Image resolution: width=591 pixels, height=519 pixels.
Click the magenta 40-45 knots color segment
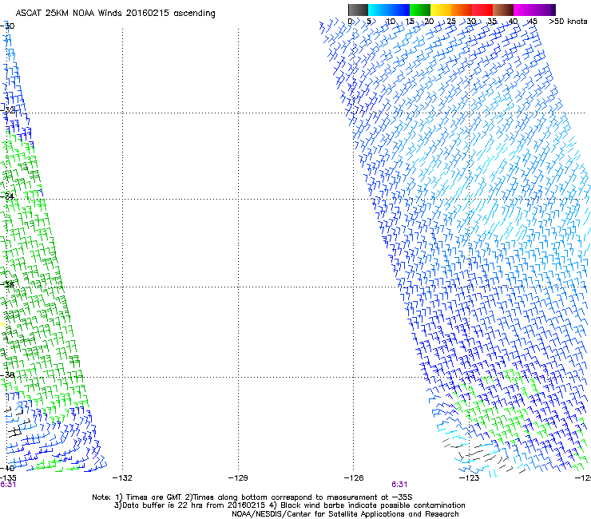[x=524, y=10]
